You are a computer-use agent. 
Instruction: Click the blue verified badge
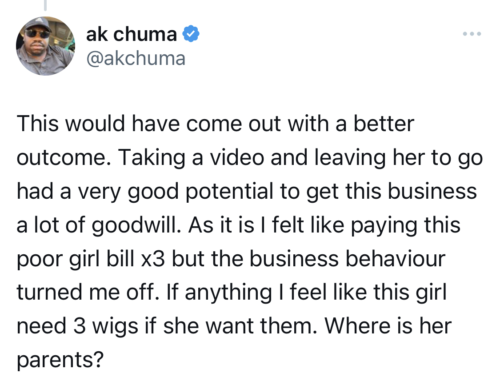pyautogui.click(x=191, y=34)
